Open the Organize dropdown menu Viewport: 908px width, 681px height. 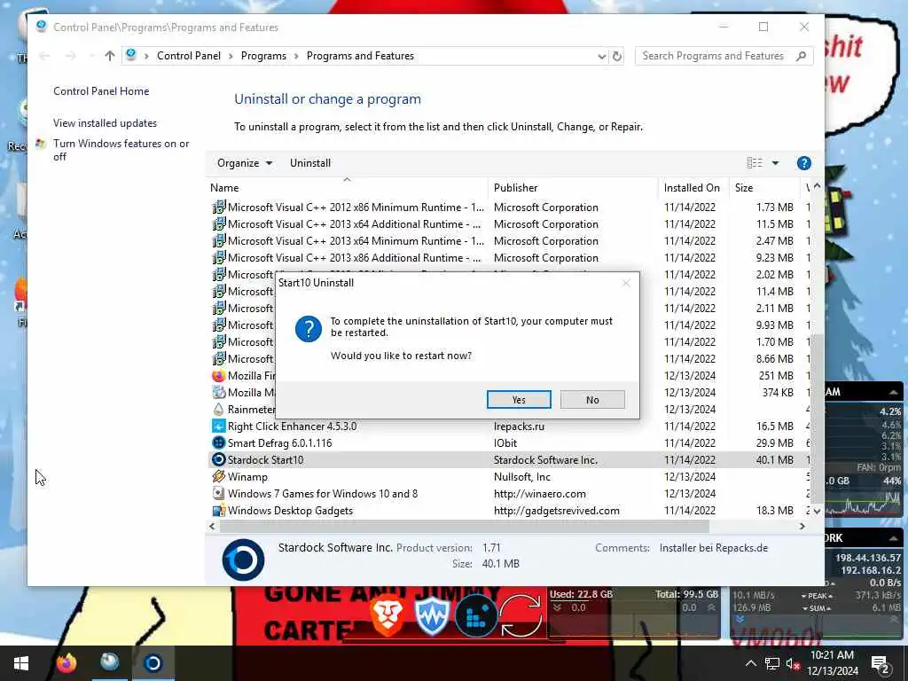pyautogui.click(x=245, y=163)
